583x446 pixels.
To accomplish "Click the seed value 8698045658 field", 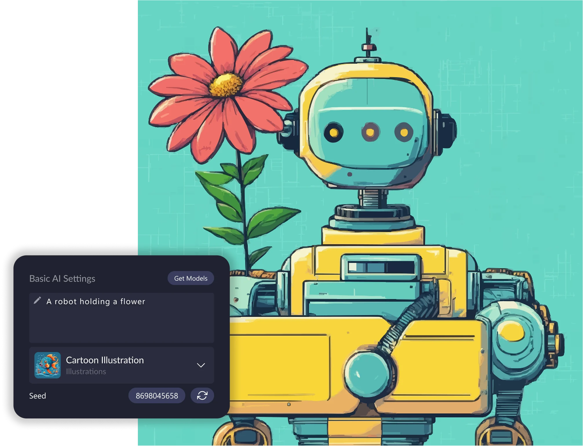I will click(x=157, y=396).
